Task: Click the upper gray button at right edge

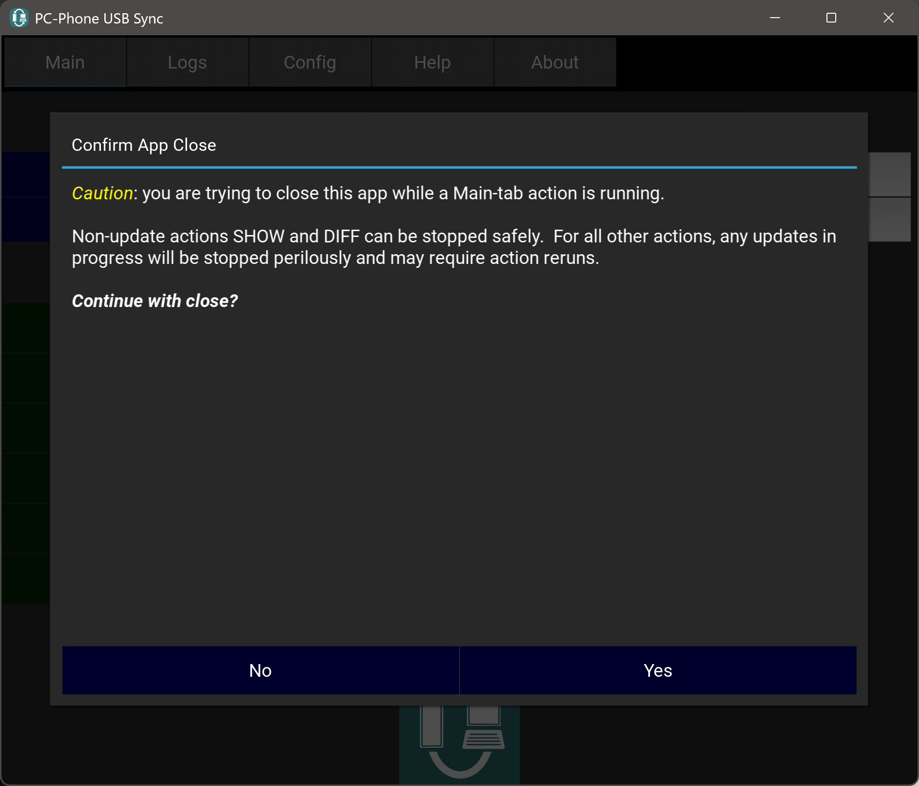Action: point(889,174)
